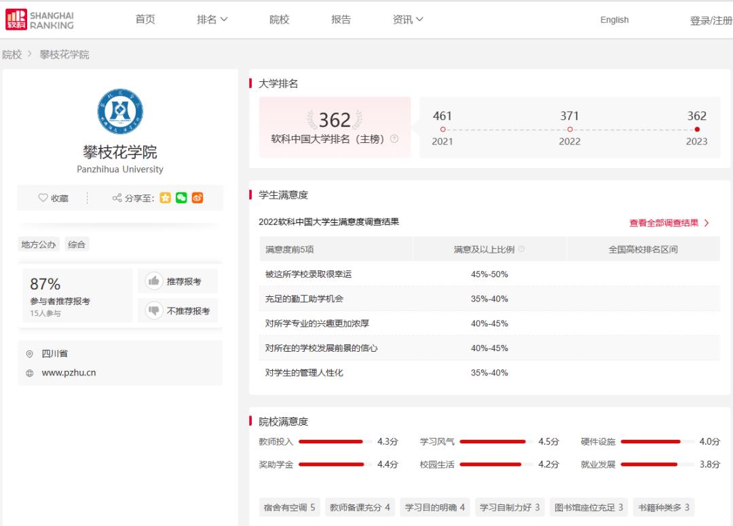Screen dimensions: 733x526
Task: Vote 推荐报考 thumbs up
Action: tap(178, 281)
